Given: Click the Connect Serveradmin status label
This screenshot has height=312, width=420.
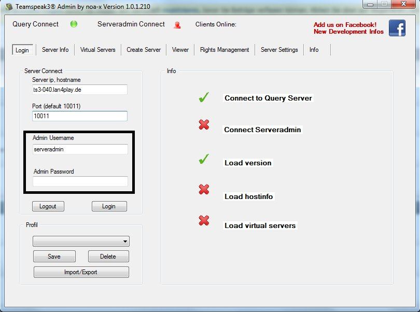Looking at the screenshot, I should click(x=262, y=130).
